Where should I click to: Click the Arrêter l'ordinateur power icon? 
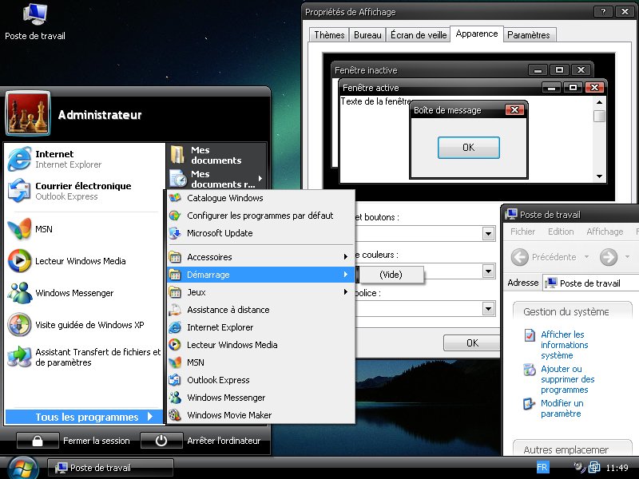(161, 441)
